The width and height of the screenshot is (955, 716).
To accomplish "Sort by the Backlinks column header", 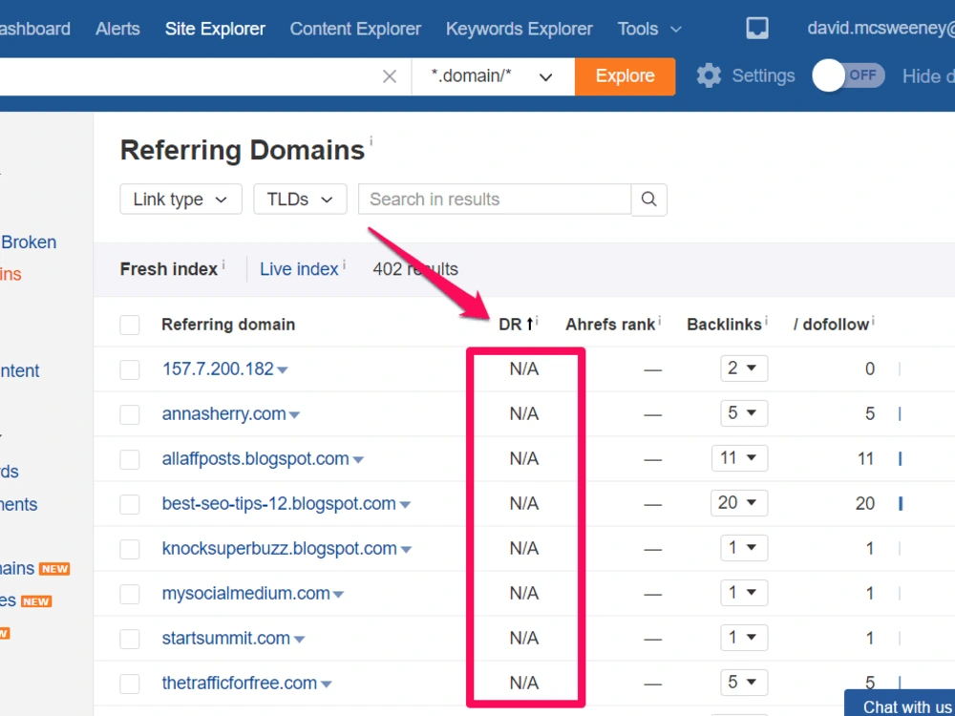I will [724, 325].
